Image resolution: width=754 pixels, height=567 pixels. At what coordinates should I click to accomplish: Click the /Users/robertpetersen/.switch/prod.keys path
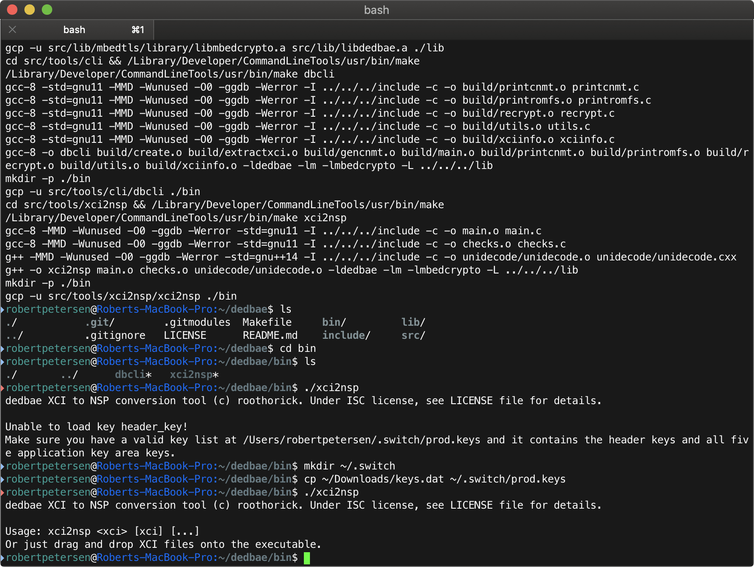click(x=362, y=440)
